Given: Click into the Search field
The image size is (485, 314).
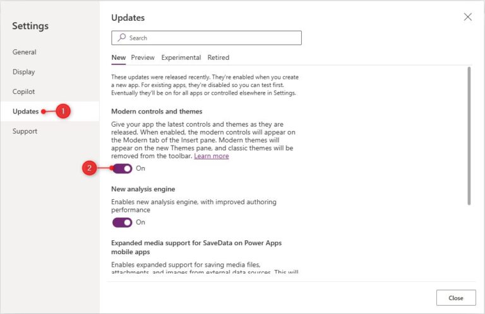Looking at the screenshot, I should pyautogui.click(x=212, y=38).
